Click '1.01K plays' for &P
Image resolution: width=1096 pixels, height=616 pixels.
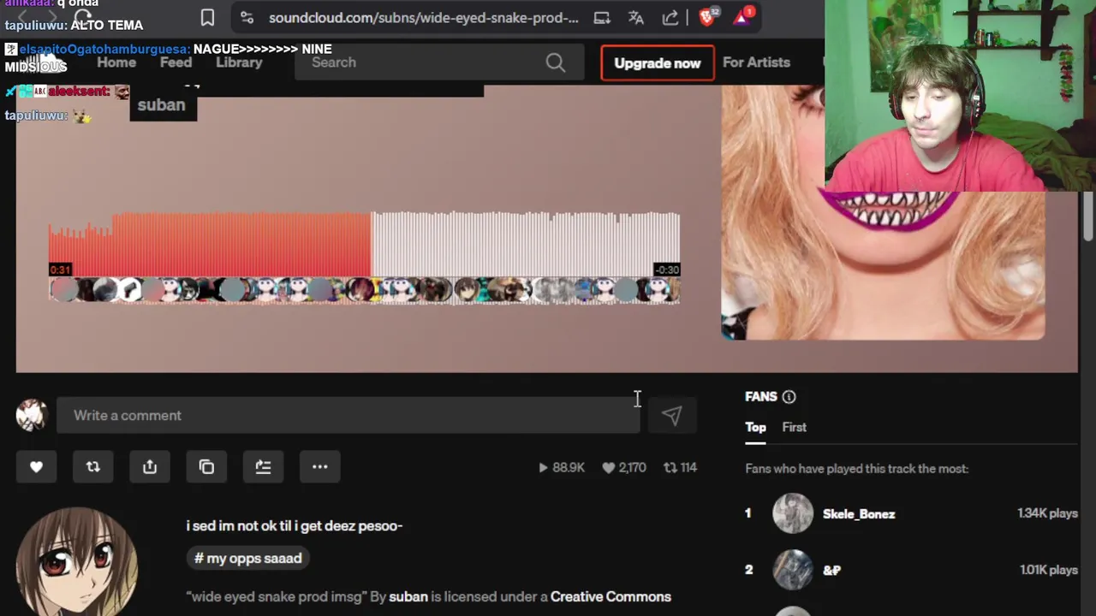pyautogui.click(x=1049, y=570)
